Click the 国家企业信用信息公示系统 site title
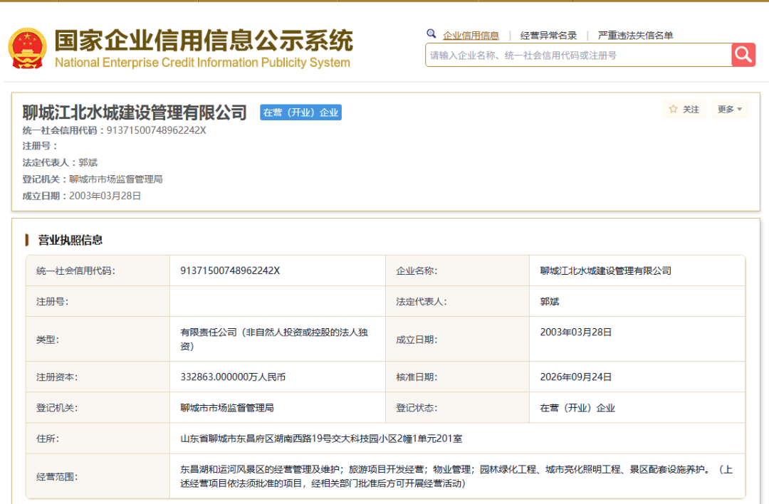 pyautogui.click(x=204, y=40)
